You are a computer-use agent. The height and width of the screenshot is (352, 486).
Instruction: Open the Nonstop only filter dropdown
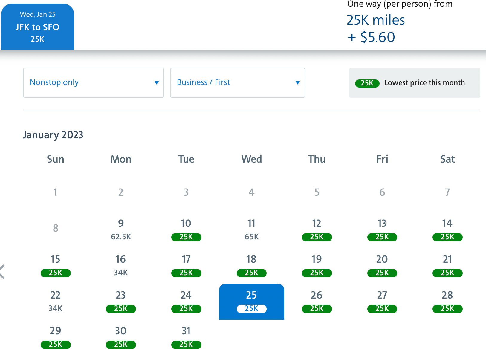(94, 83)
